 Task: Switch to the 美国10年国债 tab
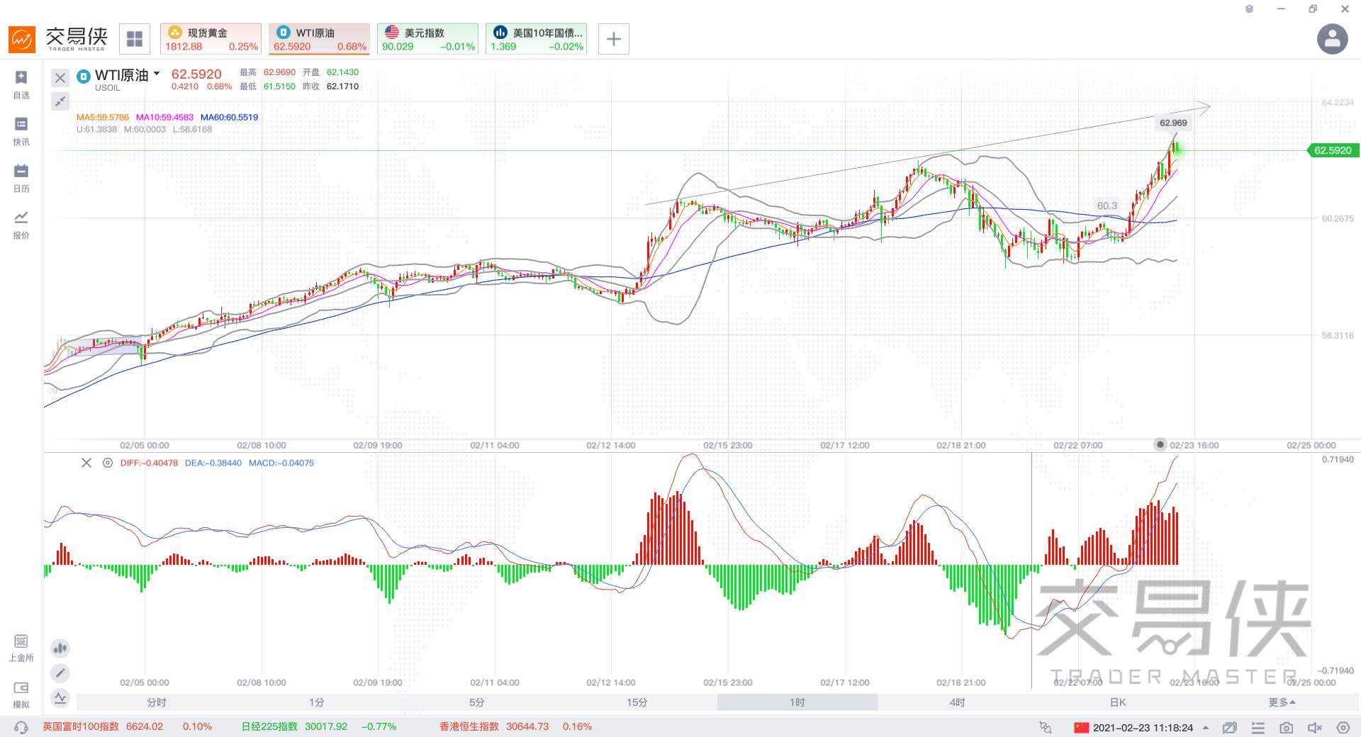(x=536, y=39)
